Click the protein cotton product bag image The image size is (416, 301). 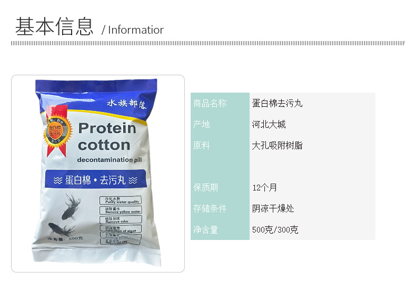[97, 173]
